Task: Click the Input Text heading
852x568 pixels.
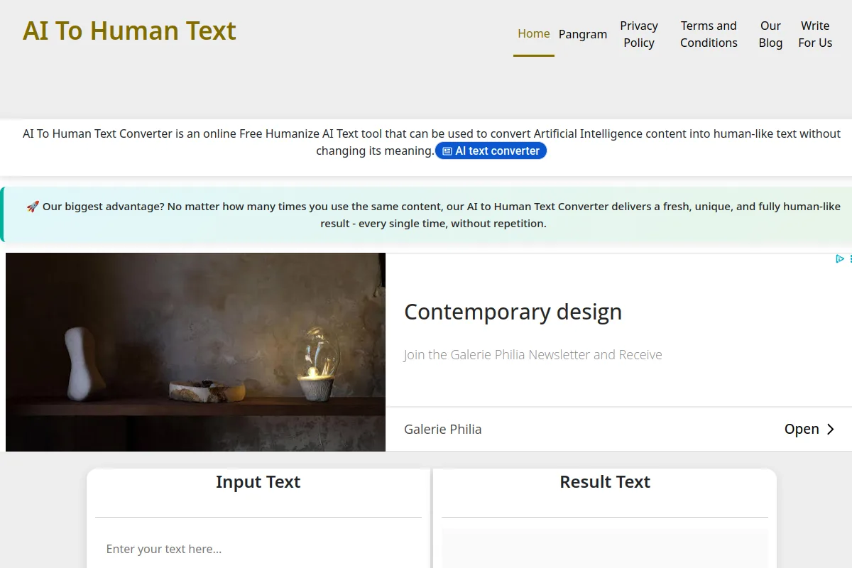Action: [258, 482]
